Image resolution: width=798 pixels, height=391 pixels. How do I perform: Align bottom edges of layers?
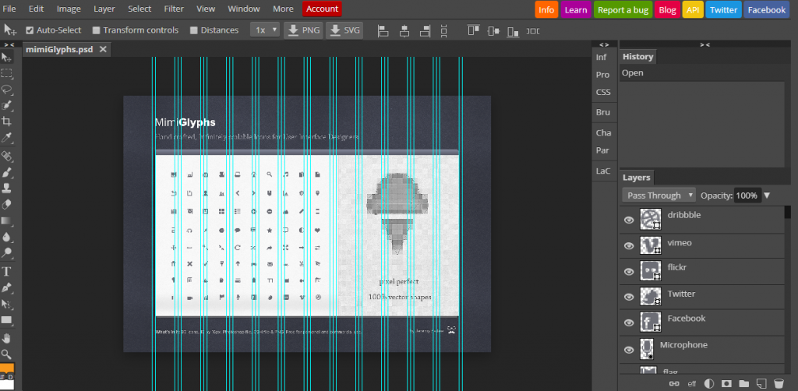click(x=513, y=31)
